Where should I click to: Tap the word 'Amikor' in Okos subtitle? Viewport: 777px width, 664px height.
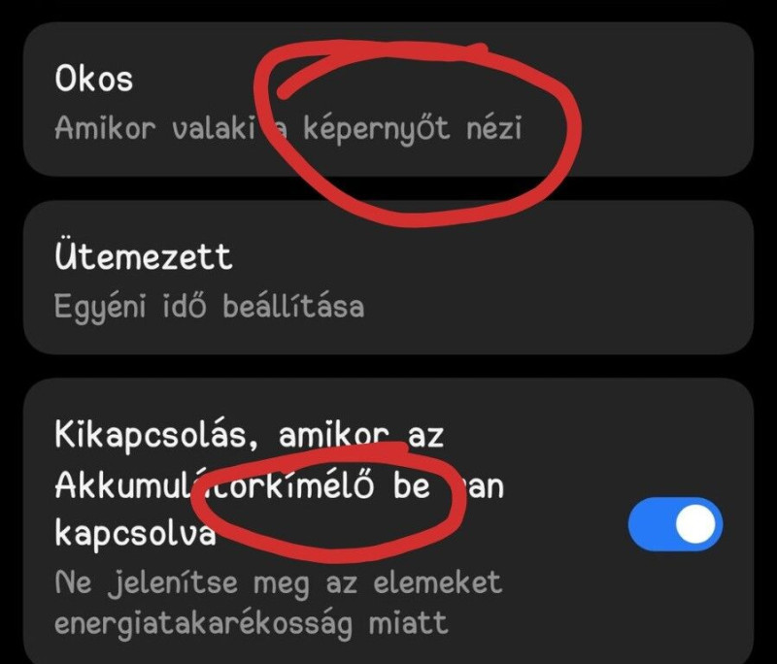pos(105,128)
